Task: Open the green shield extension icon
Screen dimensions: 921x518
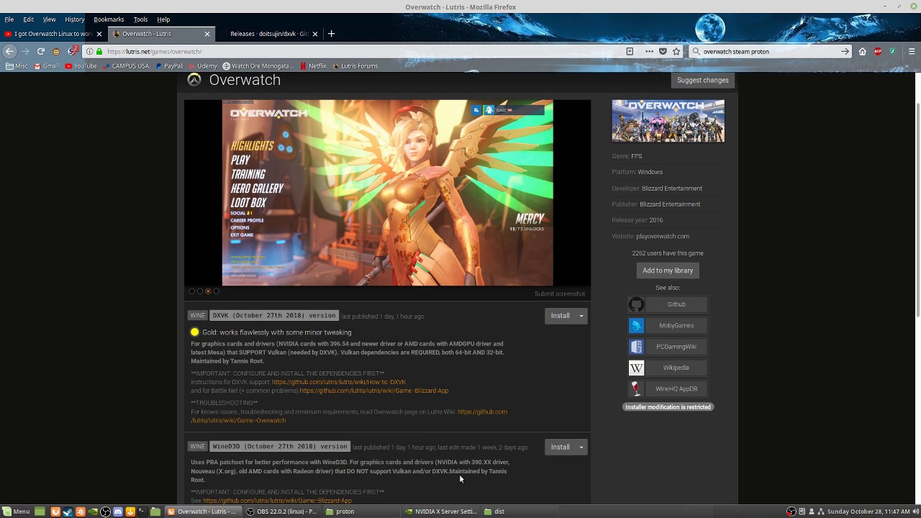Action: [892, 51]
